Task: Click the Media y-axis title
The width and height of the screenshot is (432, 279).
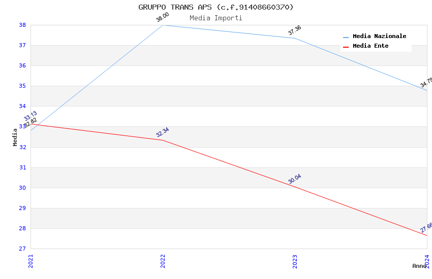Action: pos(15,137)
